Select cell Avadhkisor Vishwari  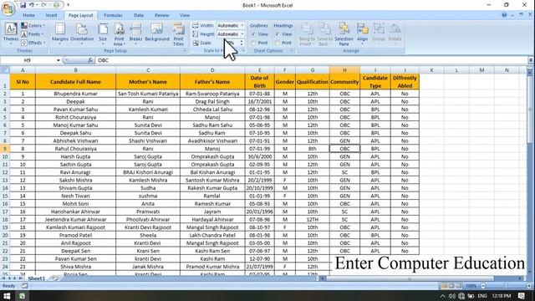point(212,140)
